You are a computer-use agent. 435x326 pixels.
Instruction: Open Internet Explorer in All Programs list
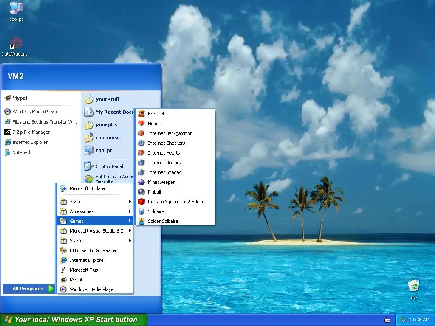pos(95,260)
